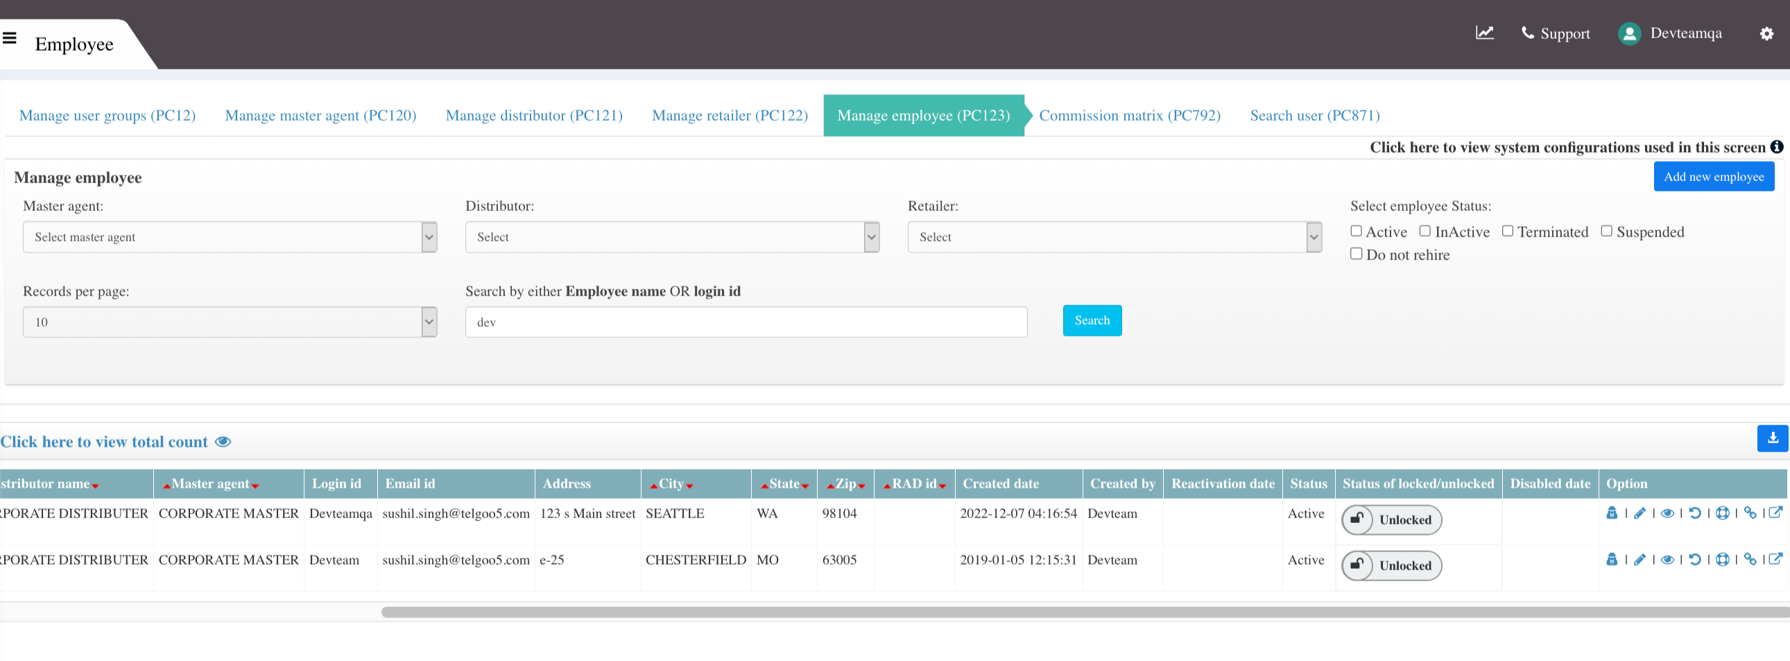1790x661 pixels.
Task: Check the Do not rehire checkbox
Action: tap(1356, 254)
